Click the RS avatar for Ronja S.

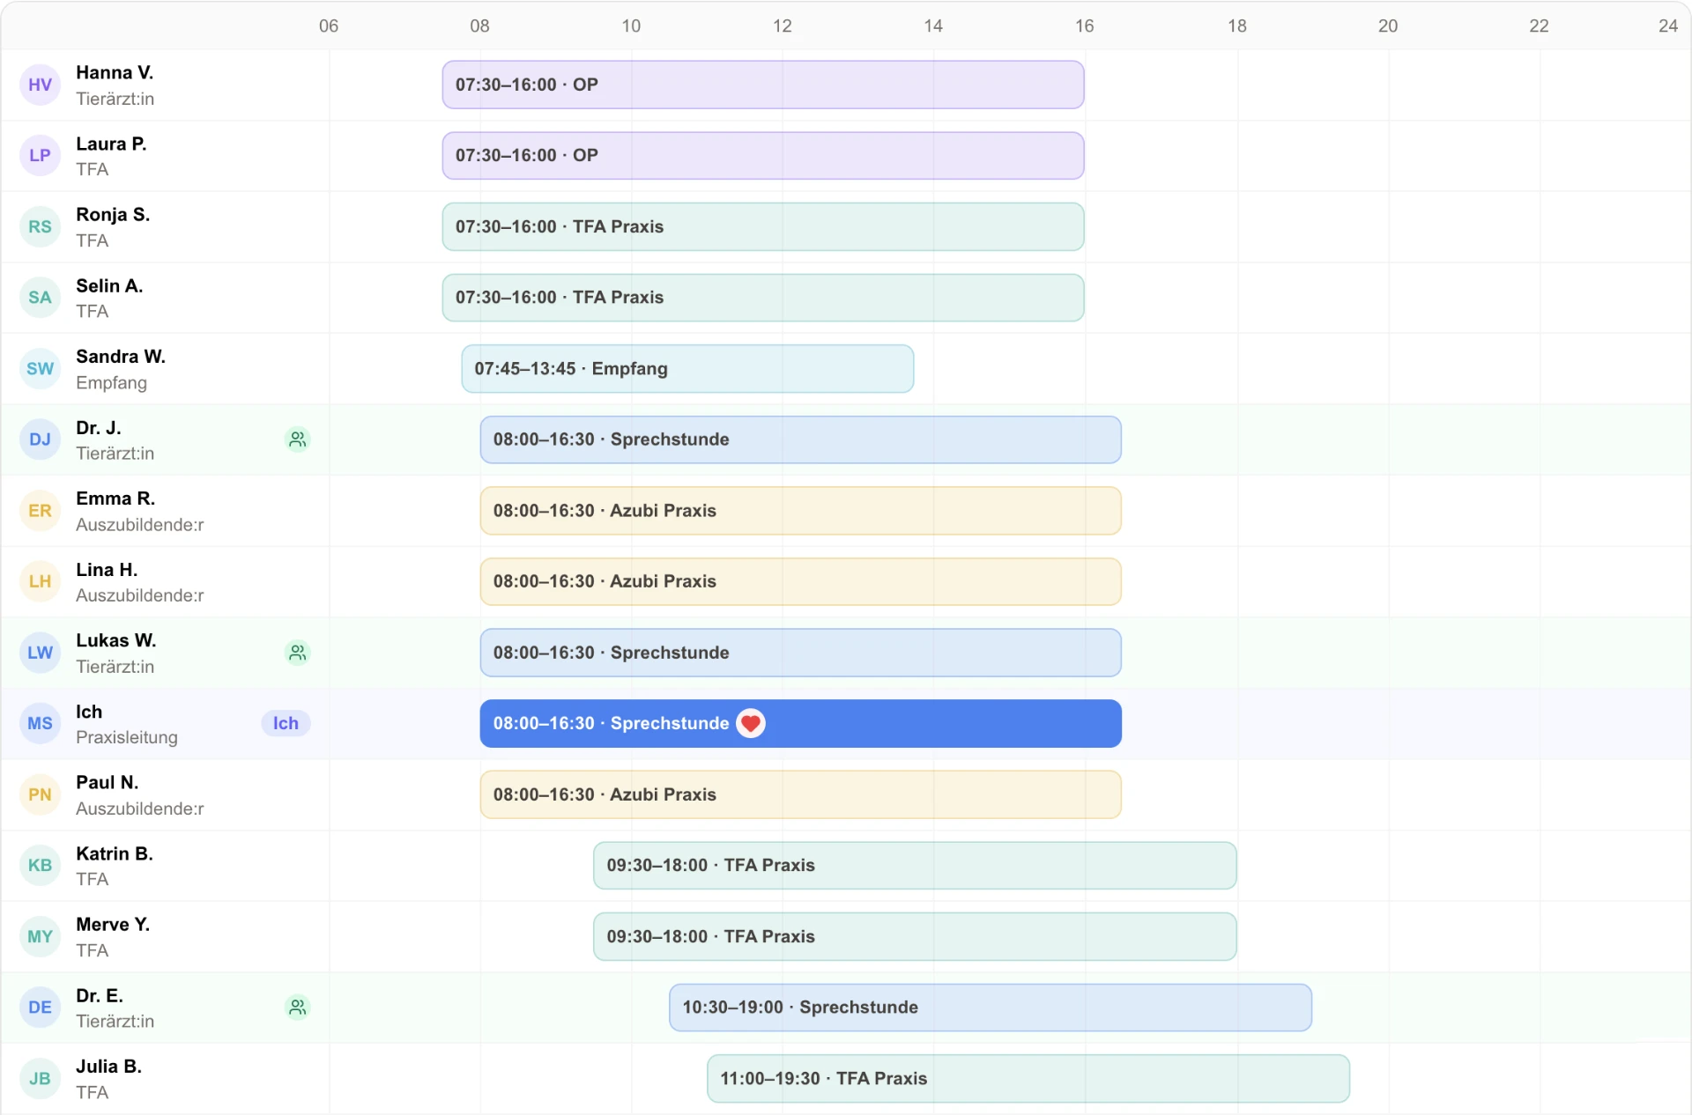click(x=40, y=226)
